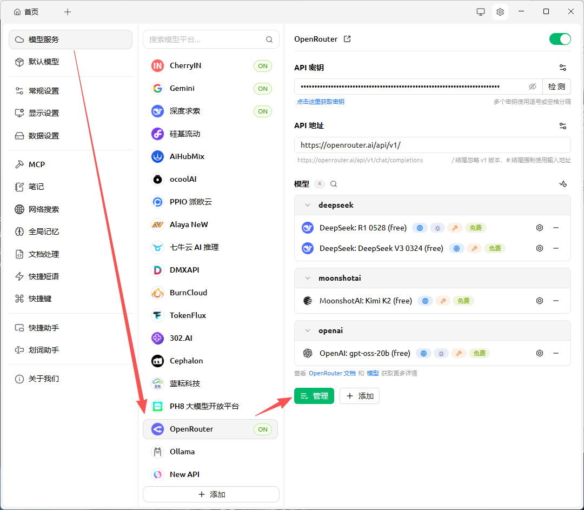Click the green 管理 manage models button
Viewport: 584px width, 510px height.
pos(314,396)
